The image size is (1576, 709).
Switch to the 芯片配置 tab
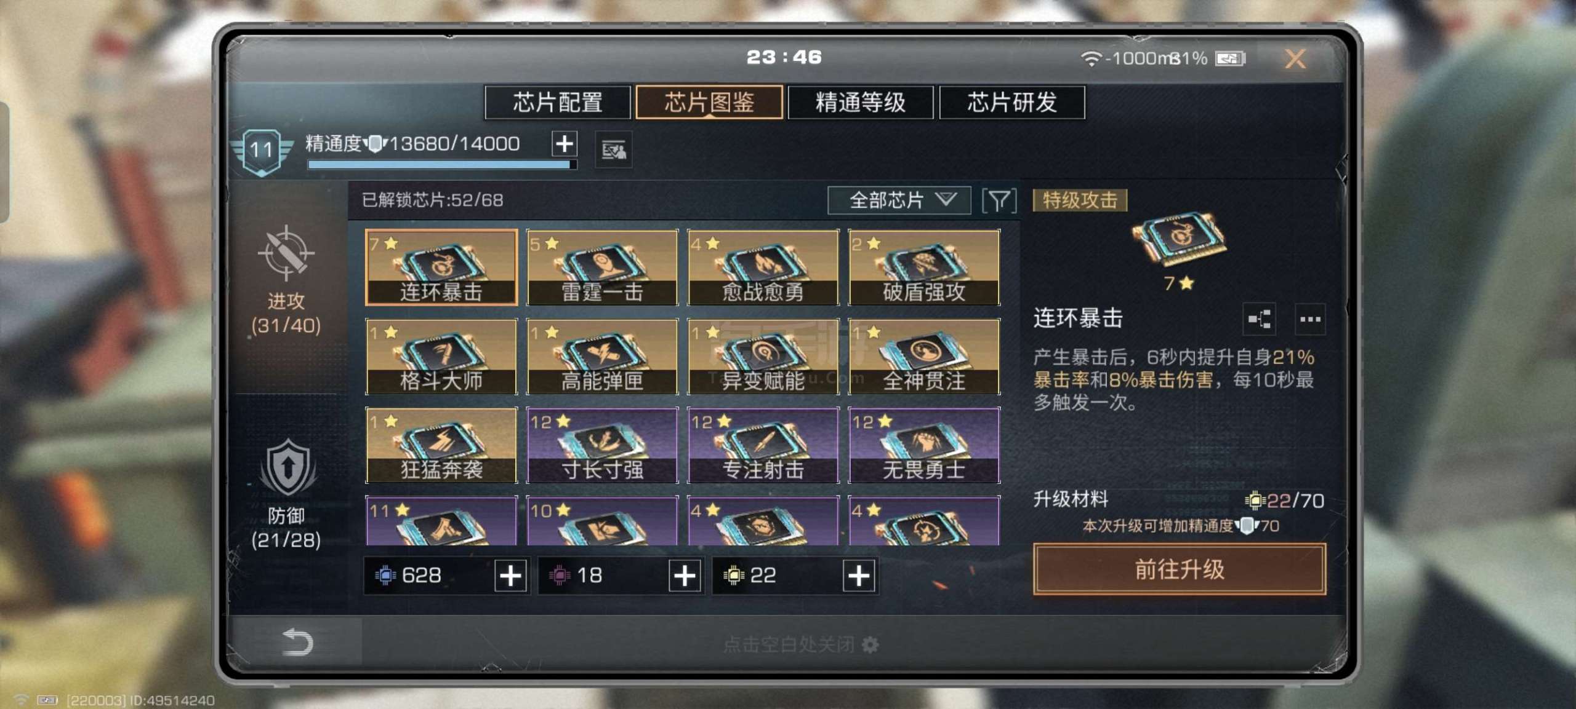pos(558,102)
